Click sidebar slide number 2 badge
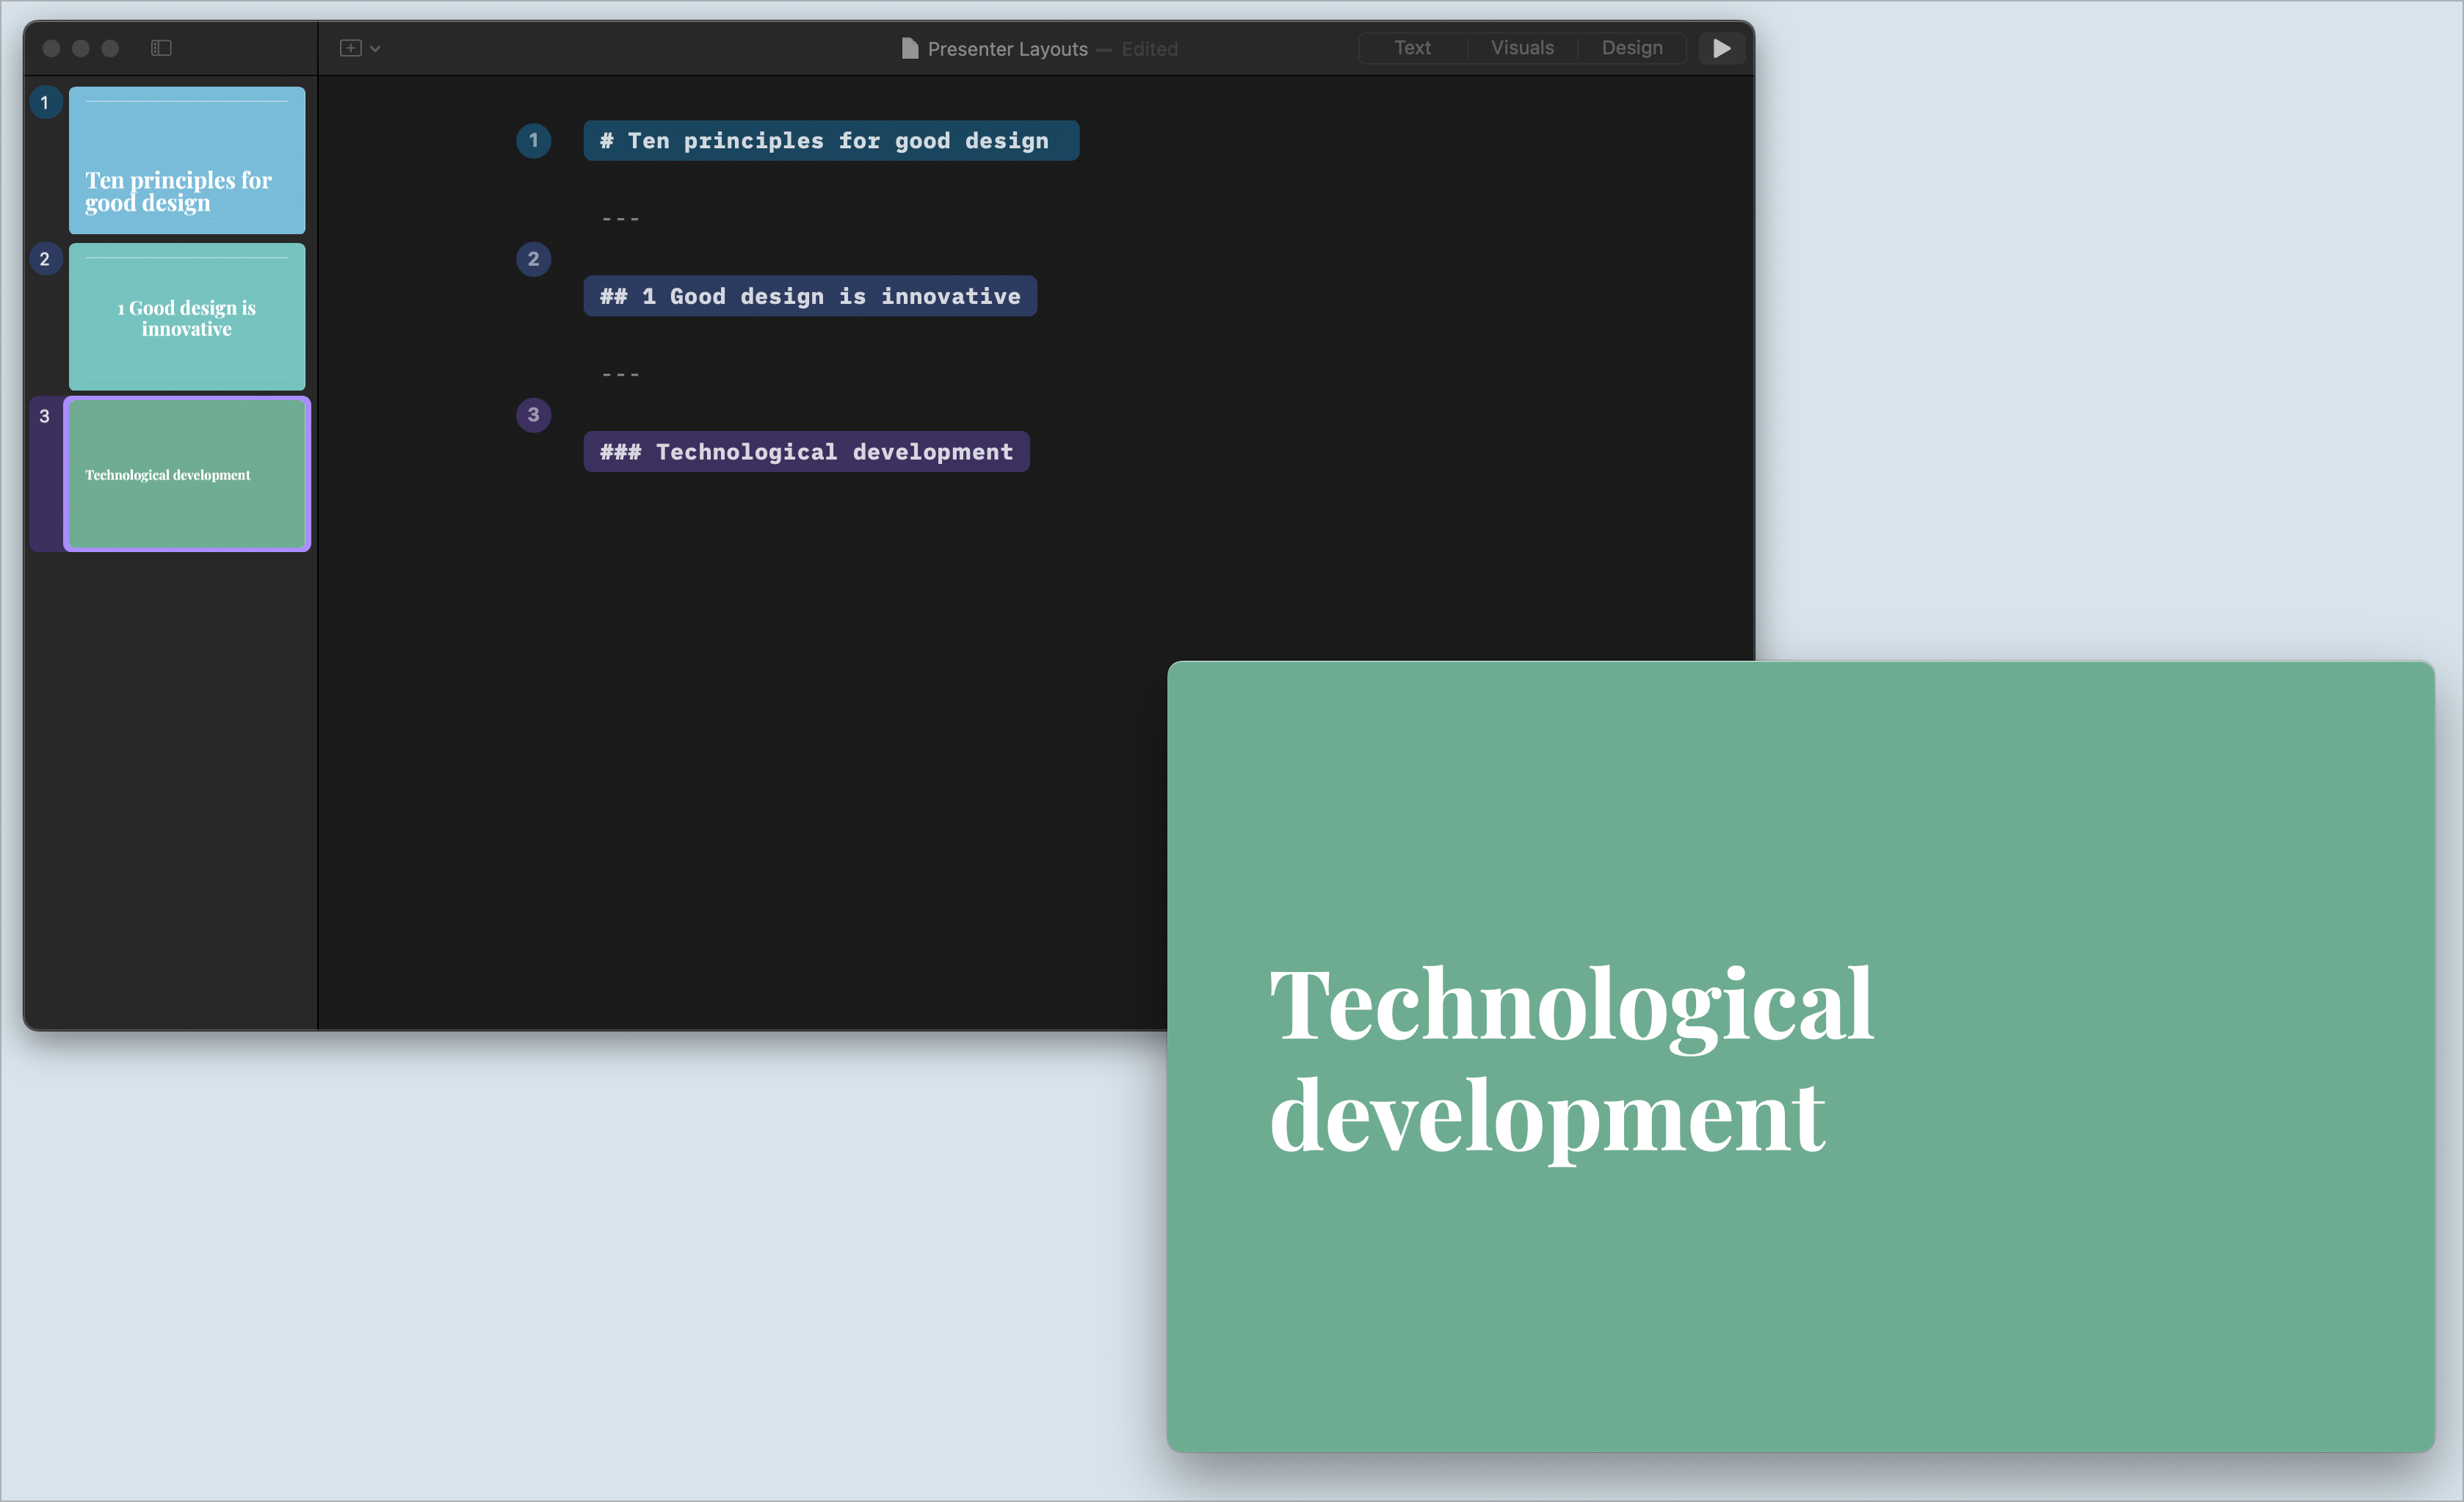This screenshot has height=1502, width=2464. click(x=45, y=259)
